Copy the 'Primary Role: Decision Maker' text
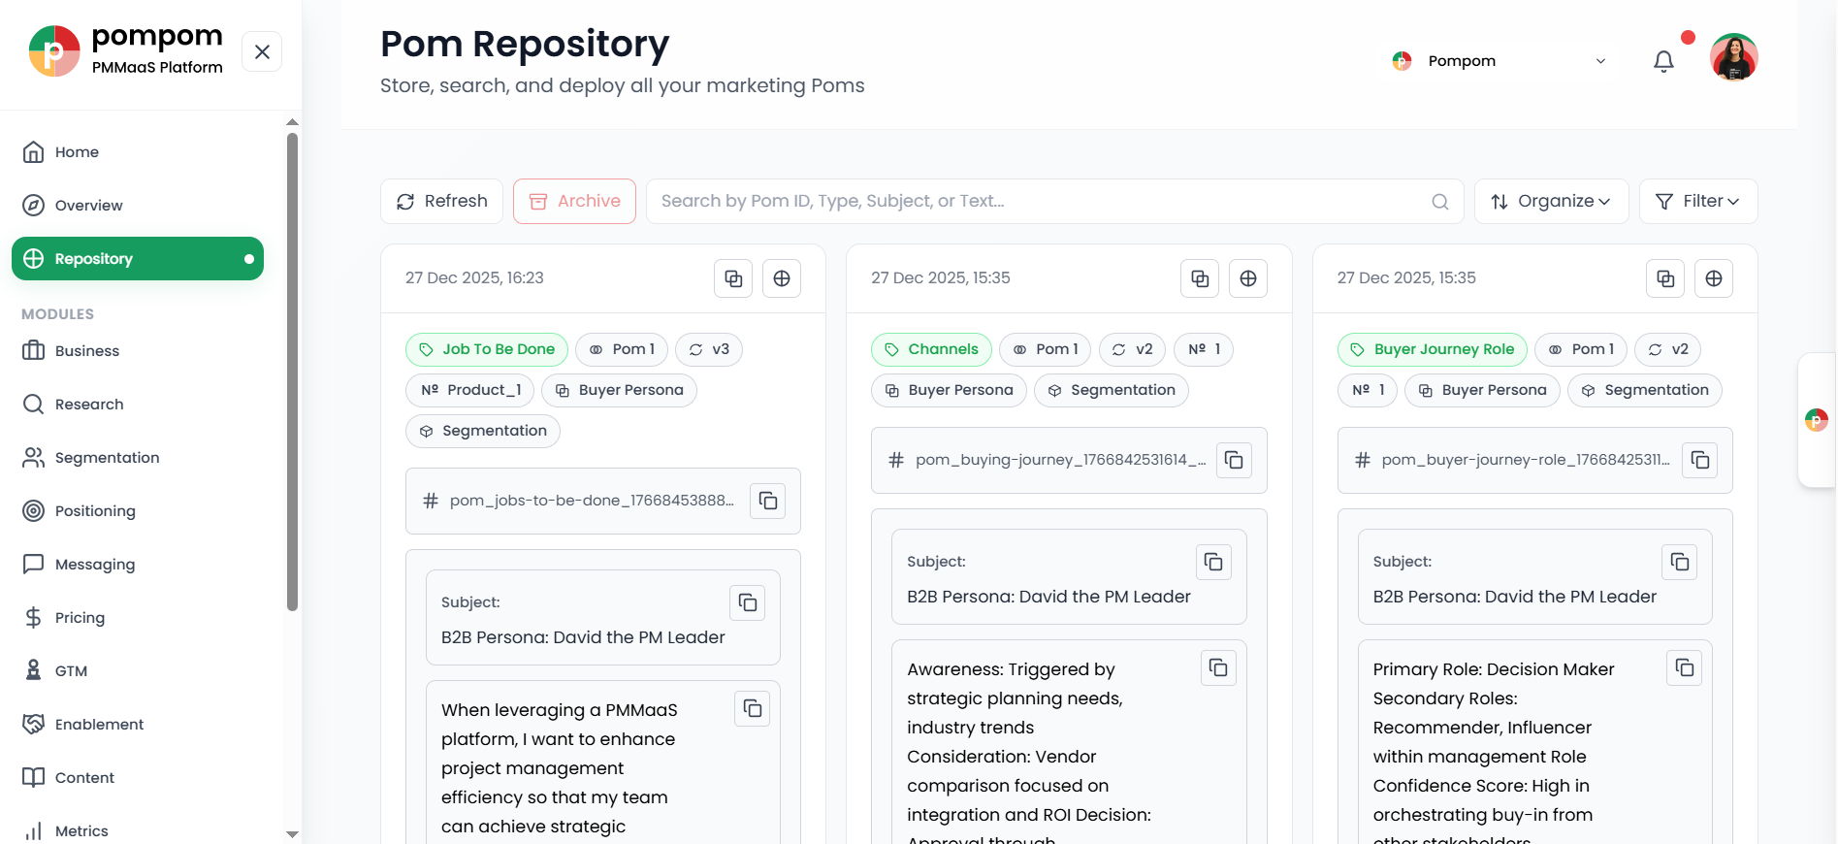The width and height of the screenshot is (1838, 844). coord(1685,667)
